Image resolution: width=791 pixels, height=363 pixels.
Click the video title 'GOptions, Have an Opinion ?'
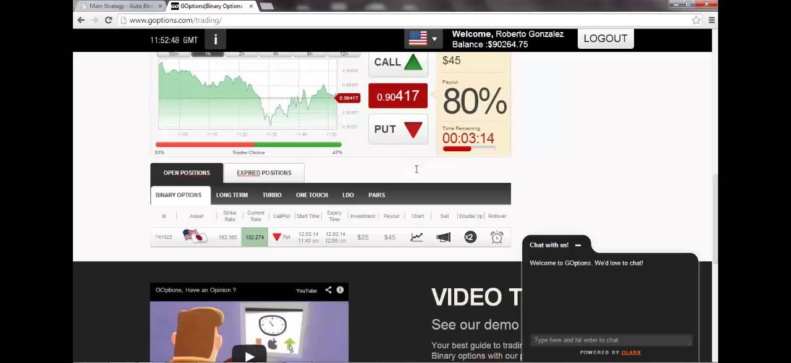(x=196, y=290)
